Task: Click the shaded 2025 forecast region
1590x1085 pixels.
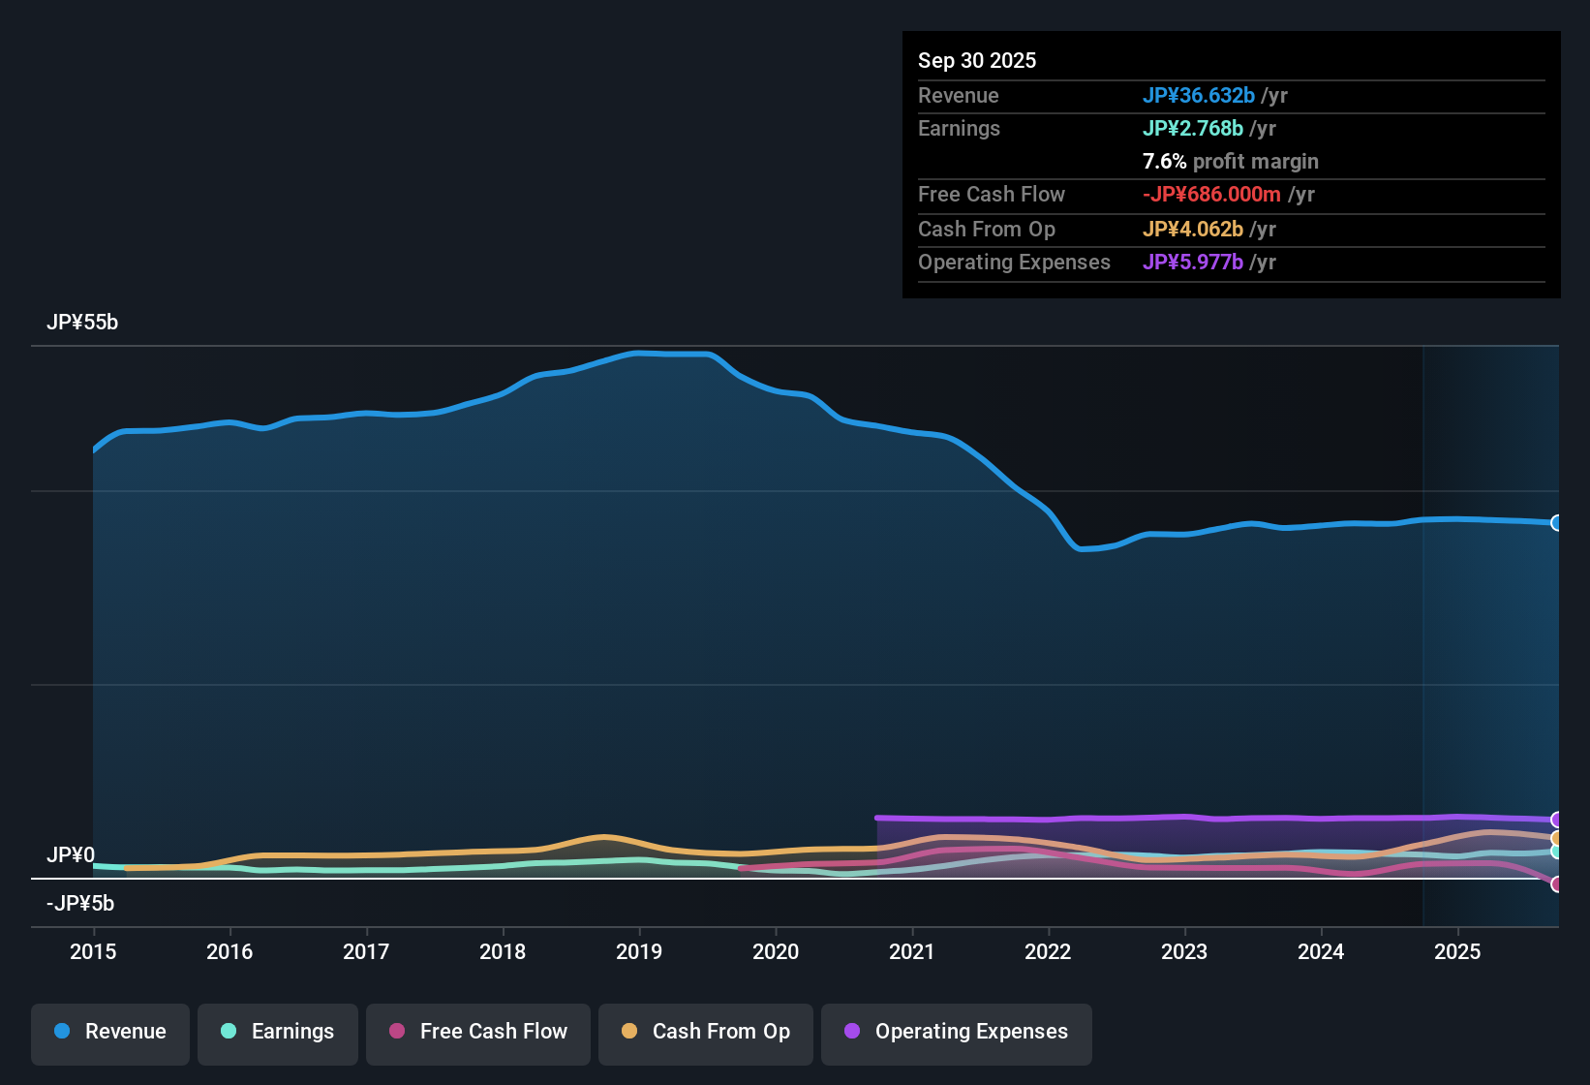Action: pyautogui.click(x=1491, y=630)
